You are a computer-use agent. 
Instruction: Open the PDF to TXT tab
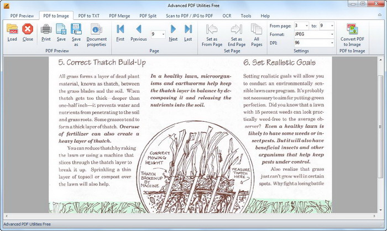click(89, 16)
